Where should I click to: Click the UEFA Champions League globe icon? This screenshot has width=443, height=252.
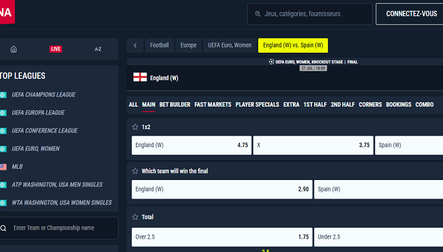click(x=3, y=95)
